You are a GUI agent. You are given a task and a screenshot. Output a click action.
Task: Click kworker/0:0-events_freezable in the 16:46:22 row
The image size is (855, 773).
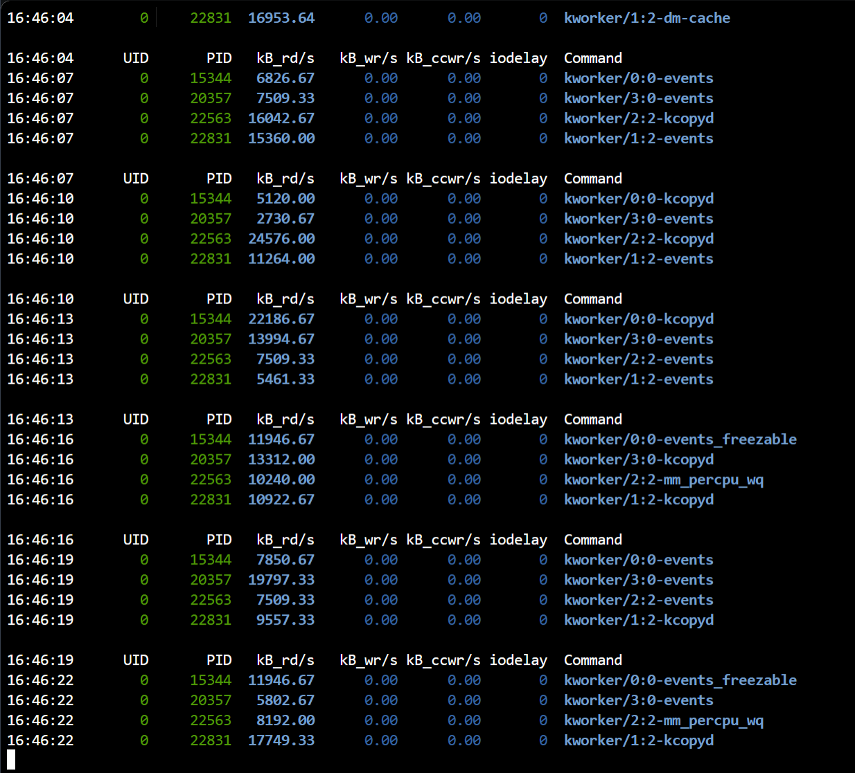(x=680, y=680)
